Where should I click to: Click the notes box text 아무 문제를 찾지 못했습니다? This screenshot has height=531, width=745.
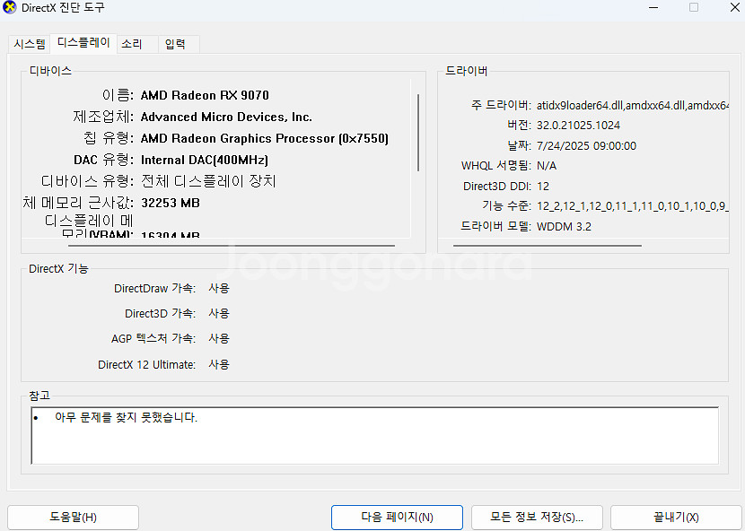126,417
